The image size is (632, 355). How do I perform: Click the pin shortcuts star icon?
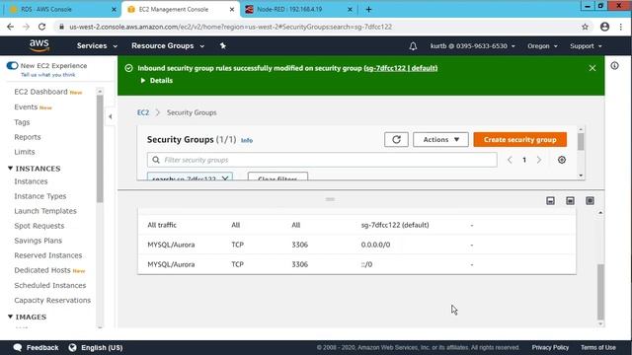pos(223,46)
